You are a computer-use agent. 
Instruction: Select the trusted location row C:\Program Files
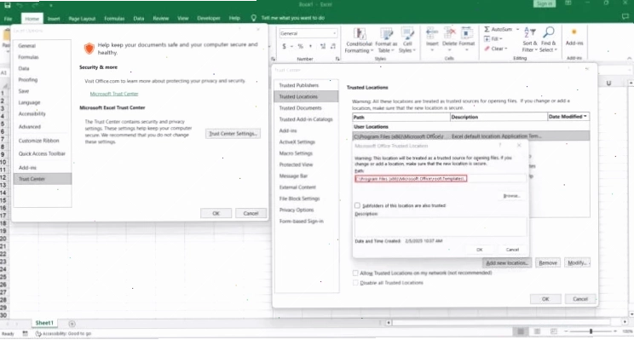[x=471, y=136]
